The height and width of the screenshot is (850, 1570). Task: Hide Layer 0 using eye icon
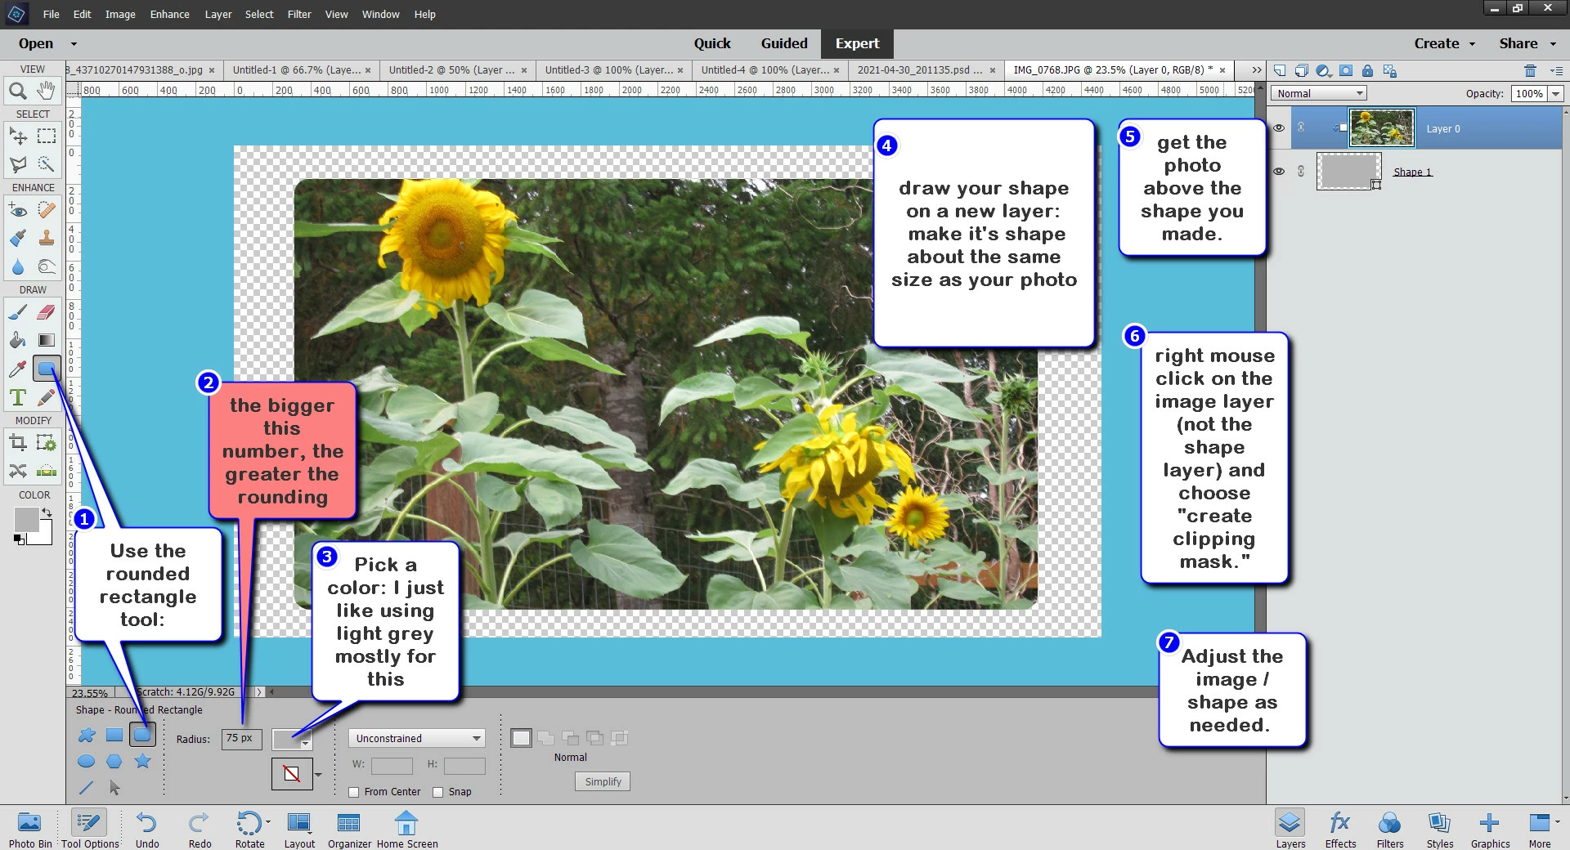click(x=1279, y=128)
